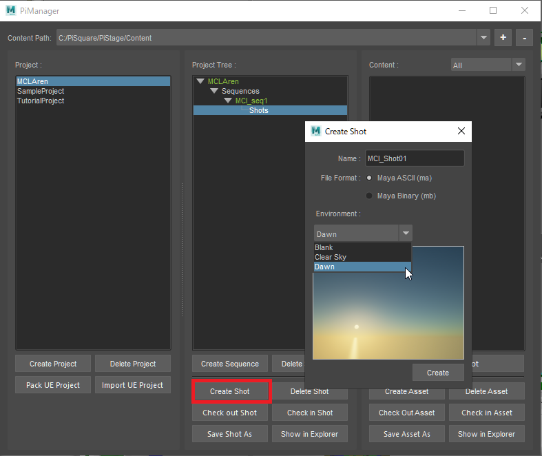Choose Blank environment option
The image size is (542, 456).
click(x=362, y=247)
